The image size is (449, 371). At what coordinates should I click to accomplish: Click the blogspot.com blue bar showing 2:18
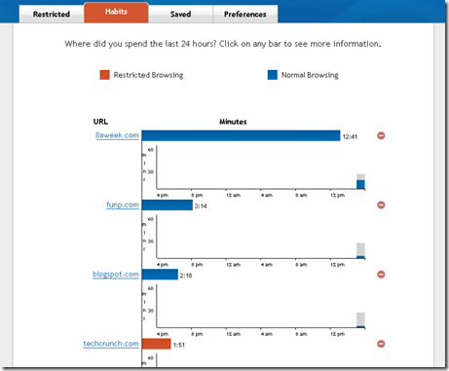coord(160,275)
